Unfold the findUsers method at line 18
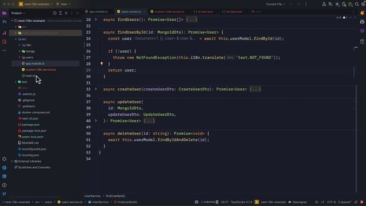The image size is (366, 206). click(96, 19)
